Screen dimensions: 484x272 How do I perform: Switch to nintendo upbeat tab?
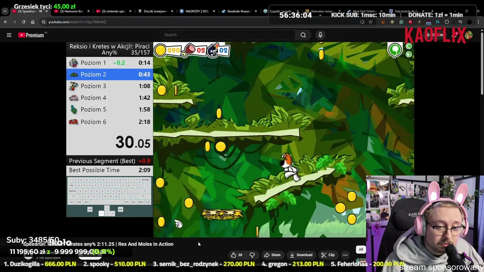click(x=113, y=11)
